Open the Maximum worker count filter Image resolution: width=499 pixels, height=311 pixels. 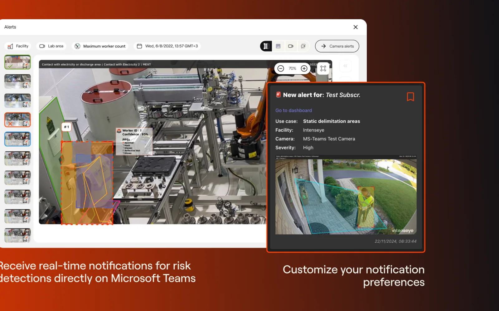coord(100,46)
